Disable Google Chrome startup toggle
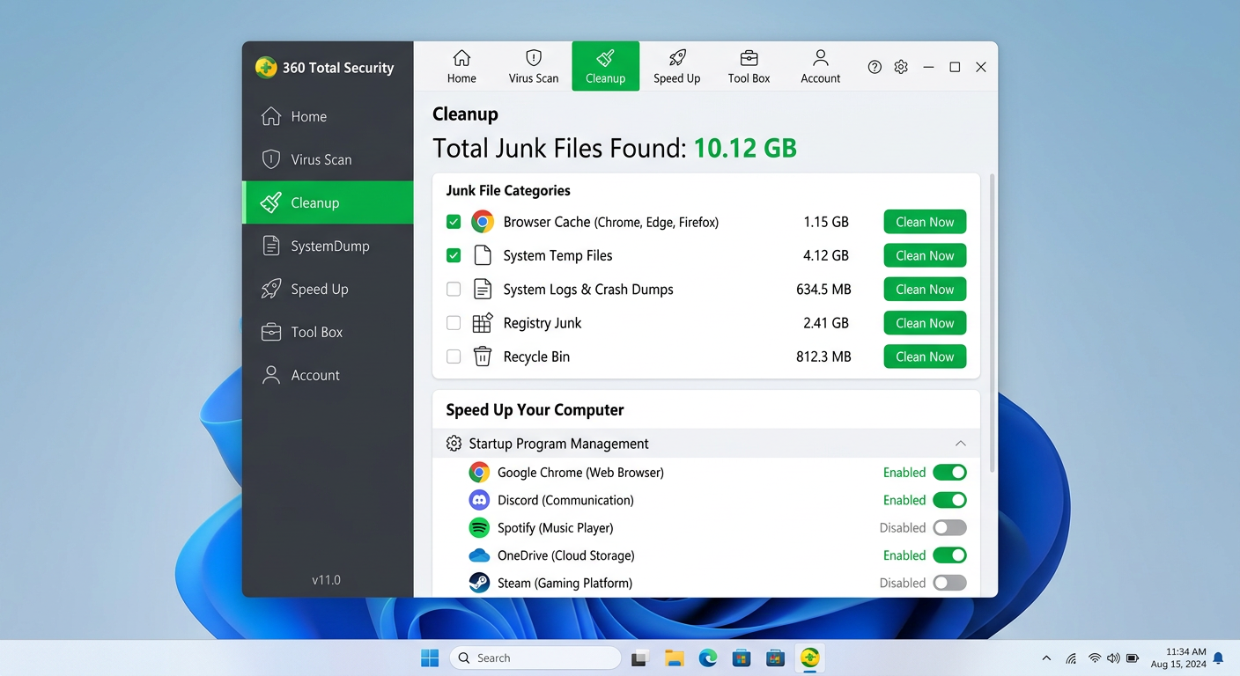The width and height of the screenshot is (1240, 676). (949, 473)
